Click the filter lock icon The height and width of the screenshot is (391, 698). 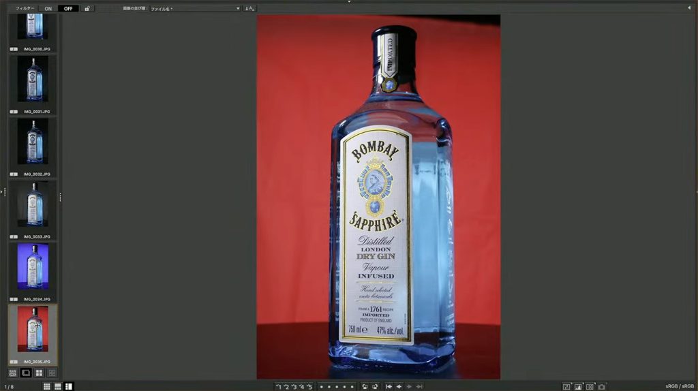click(87, 8)
